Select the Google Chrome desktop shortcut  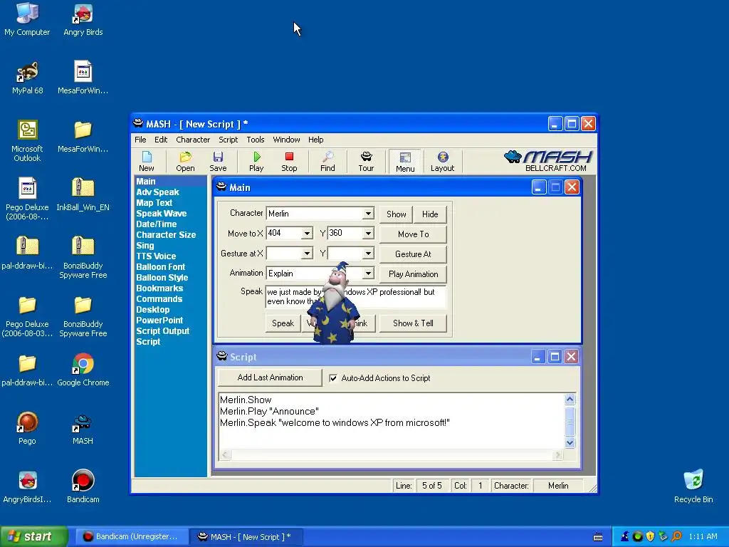coord(83,370)
